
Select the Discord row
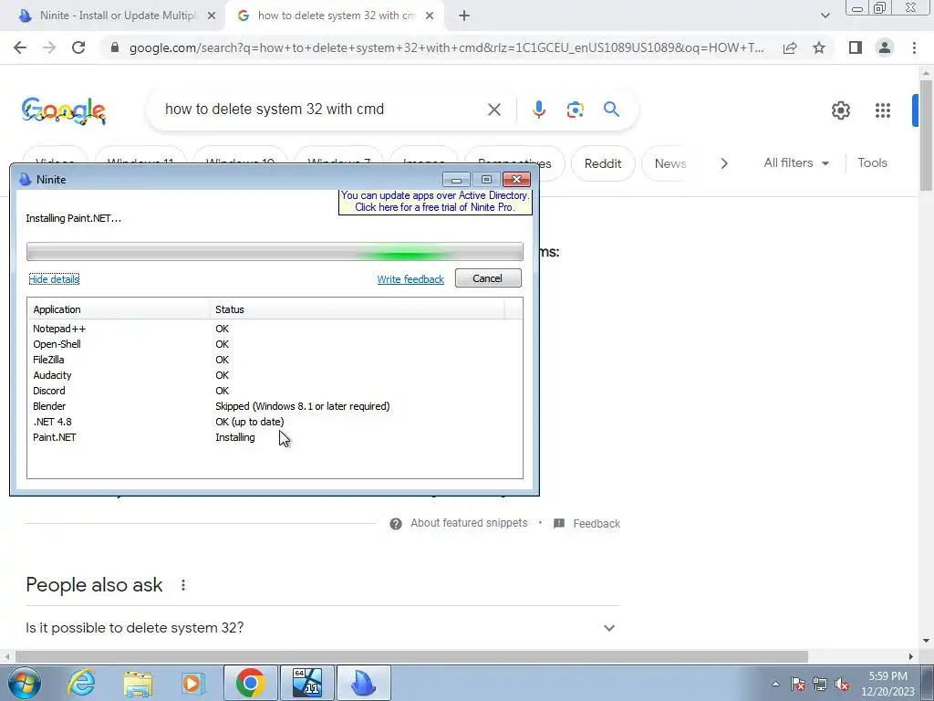(x=275, y=391)
